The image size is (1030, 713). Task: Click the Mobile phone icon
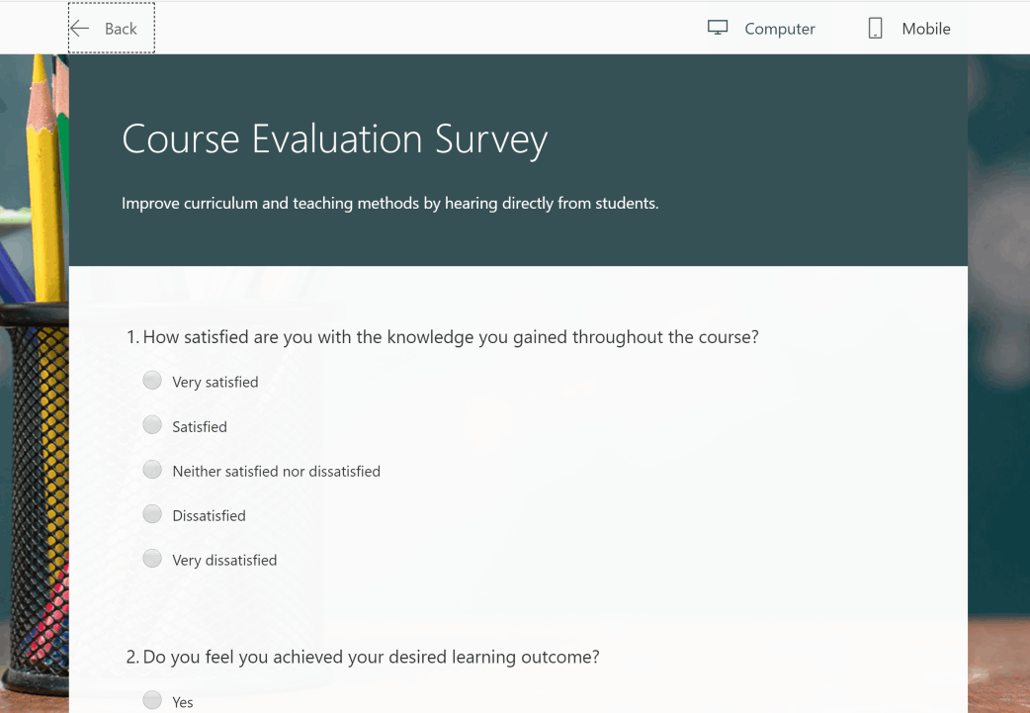[x=875, y=29]
